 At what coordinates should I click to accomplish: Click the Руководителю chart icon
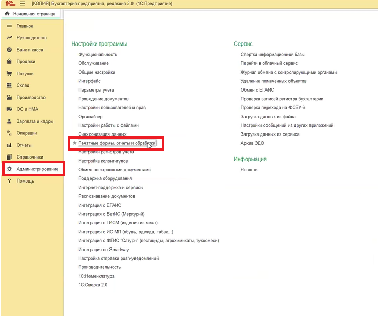click(9, 38)
